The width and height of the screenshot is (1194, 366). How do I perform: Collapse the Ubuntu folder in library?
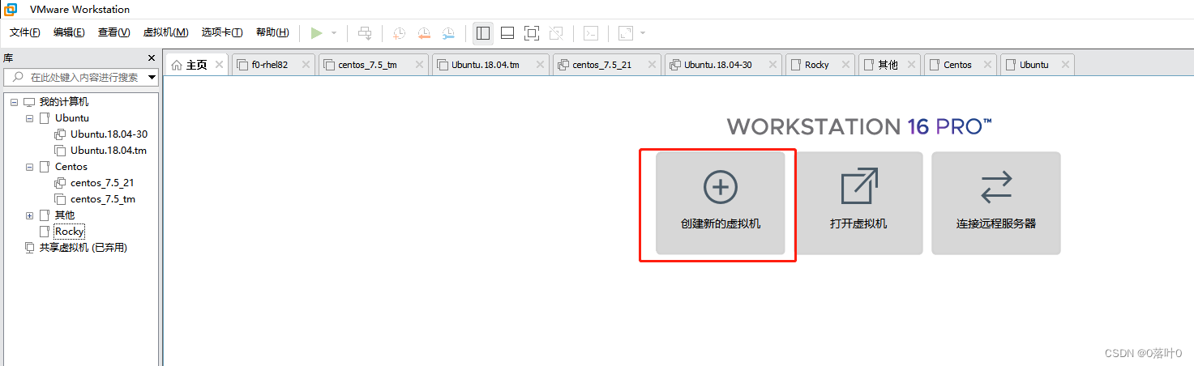[29, 118]
